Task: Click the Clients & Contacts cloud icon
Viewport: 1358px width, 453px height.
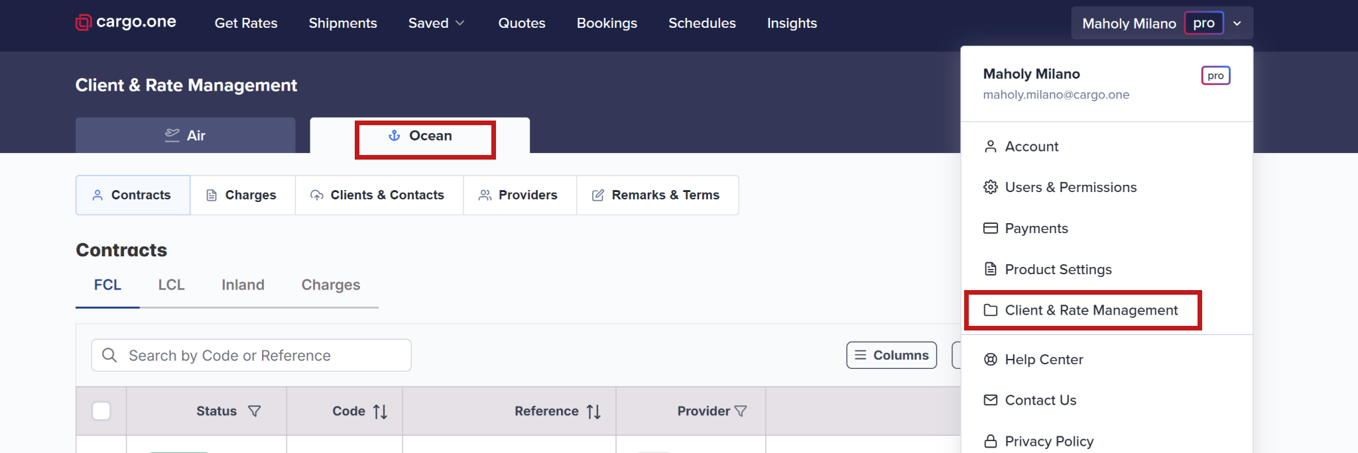Action: [317, 195]
